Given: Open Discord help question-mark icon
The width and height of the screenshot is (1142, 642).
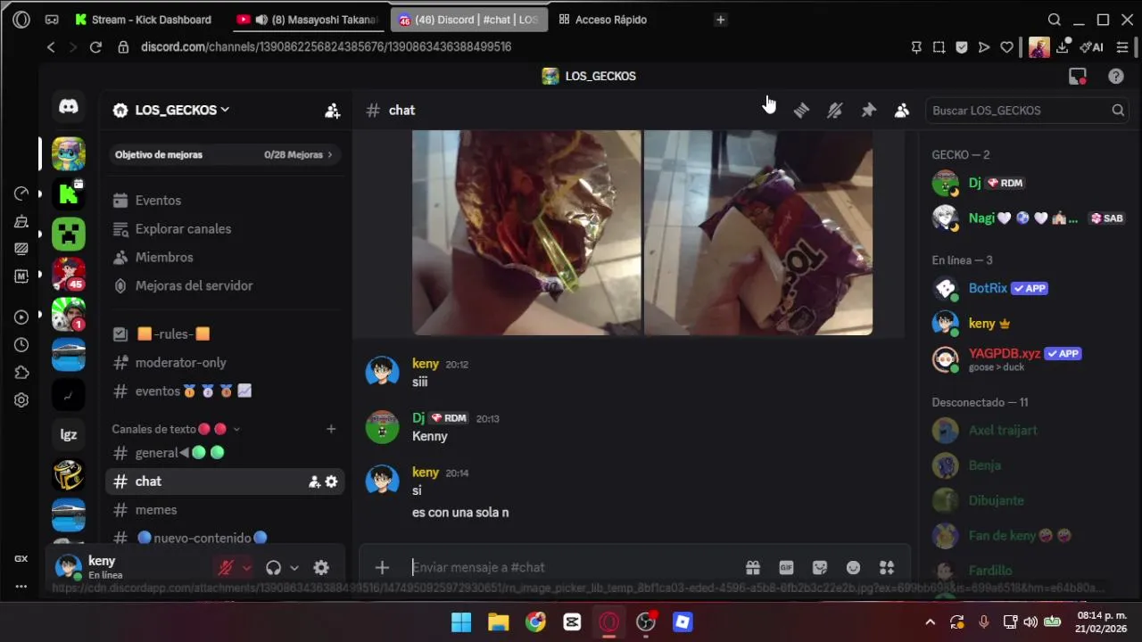Looking at the screenshot, I should pyautogui.click(x=1116, y=77).
